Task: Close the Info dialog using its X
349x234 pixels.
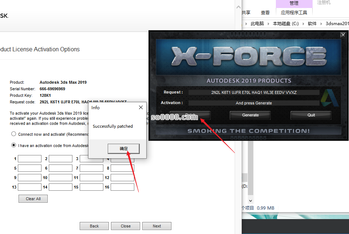Action: (x=141, y=108)
